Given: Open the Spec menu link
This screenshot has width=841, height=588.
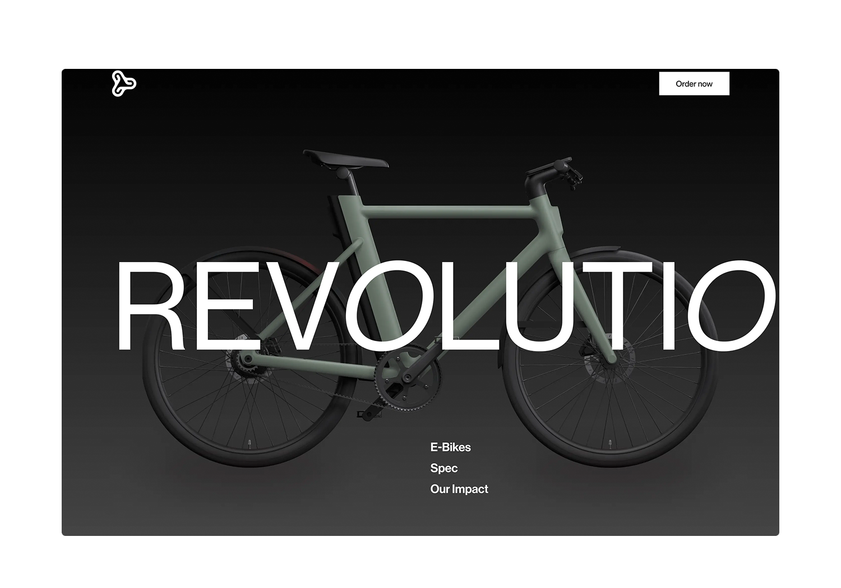Looking at the screenshot, I should click(x=443, y=468).
